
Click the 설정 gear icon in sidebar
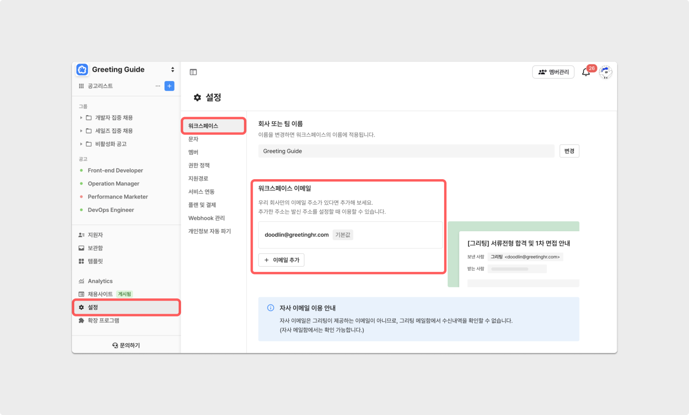[81, 308]
